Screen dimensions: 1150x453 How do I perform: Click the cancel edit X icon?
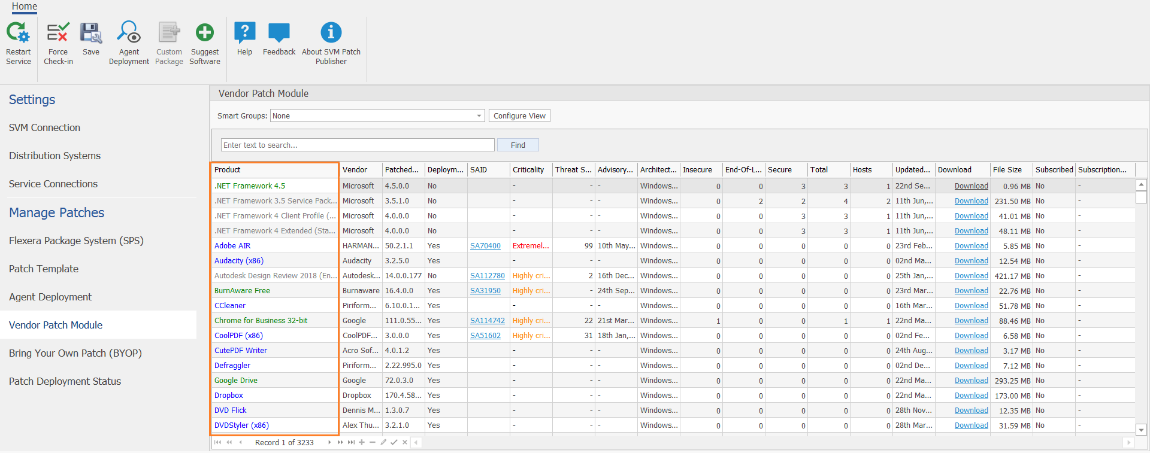405,442
